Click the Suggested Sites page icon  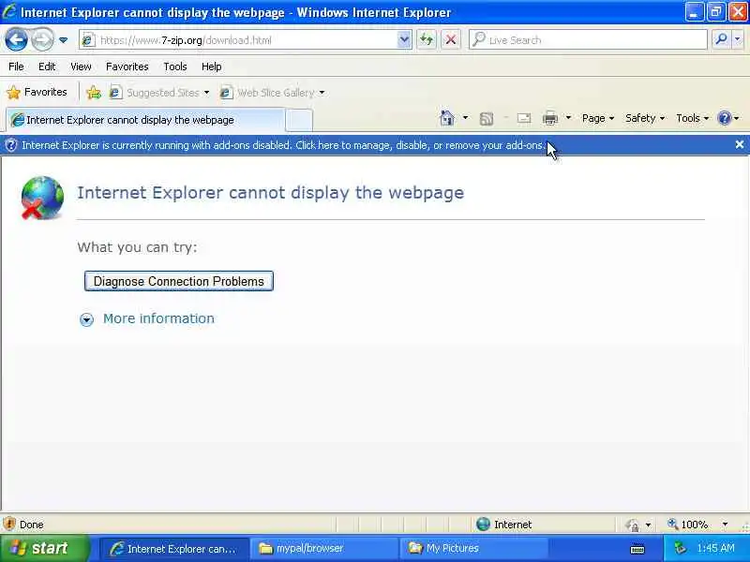pyautogui.click(x=115, y=92)
